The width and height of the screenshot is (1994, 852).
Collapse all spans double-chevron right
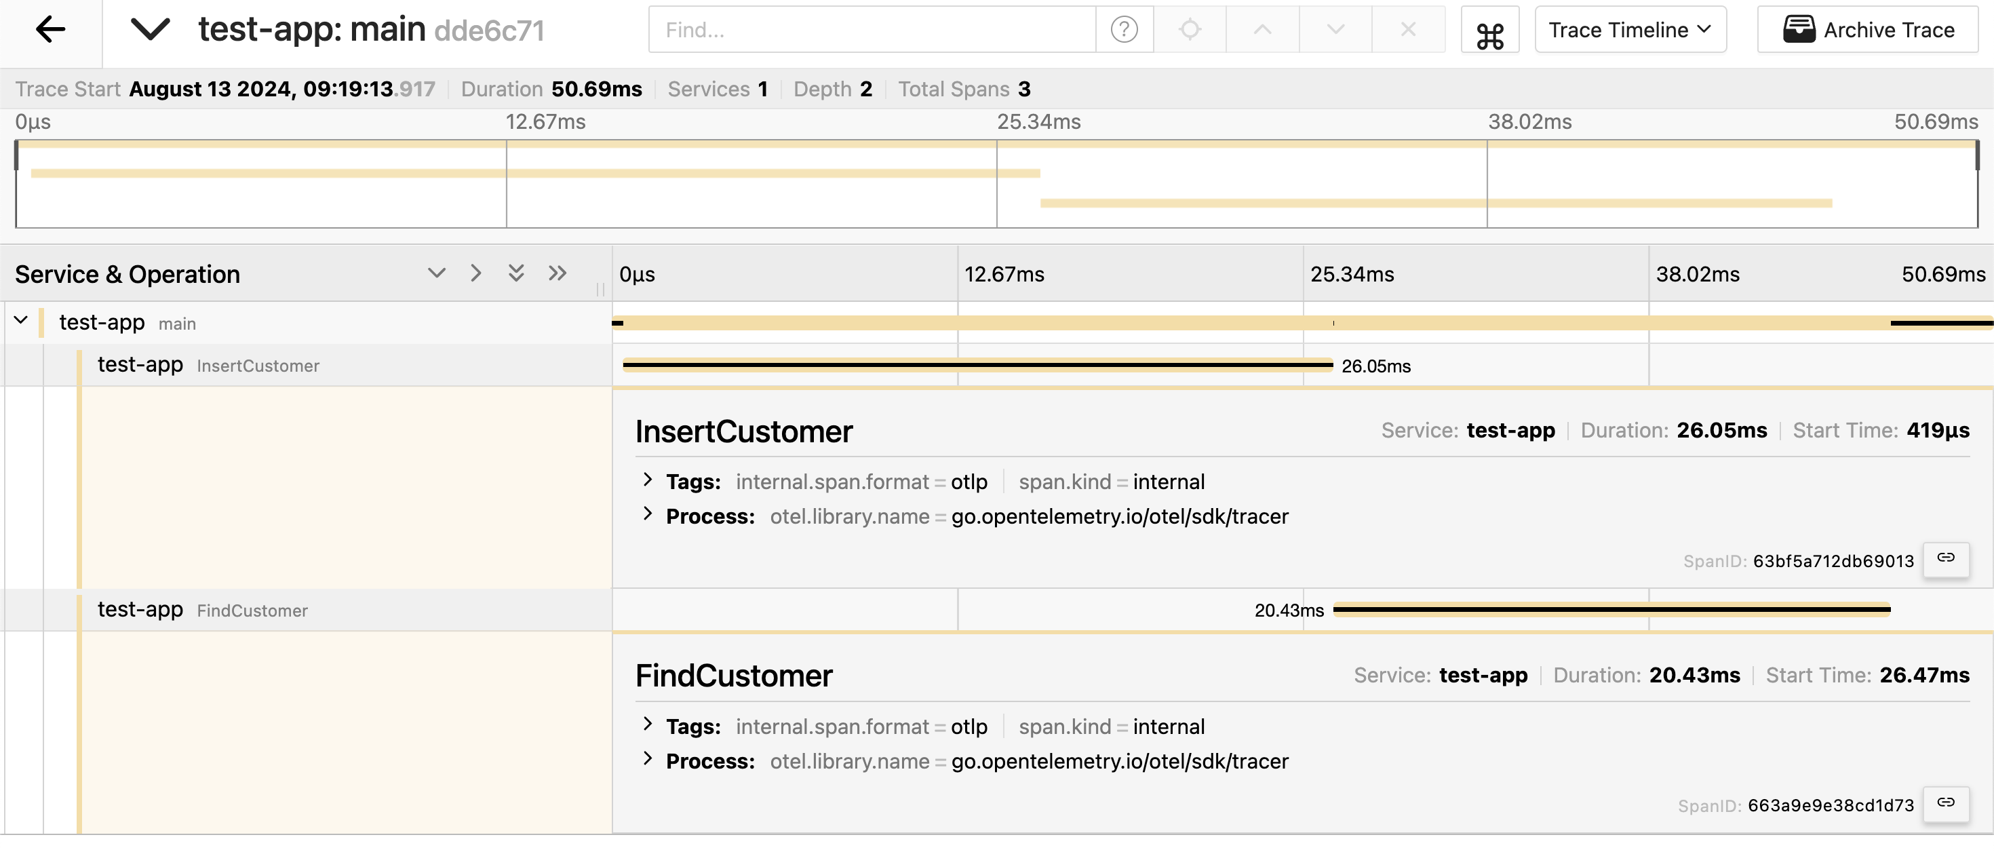pyautogui.click(x=558, y=273)
